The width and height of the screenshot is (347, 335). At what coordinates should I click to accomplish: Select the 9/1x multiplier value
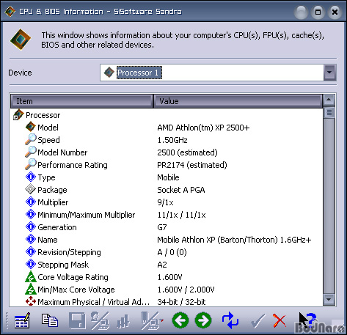[x=165, y=202]
